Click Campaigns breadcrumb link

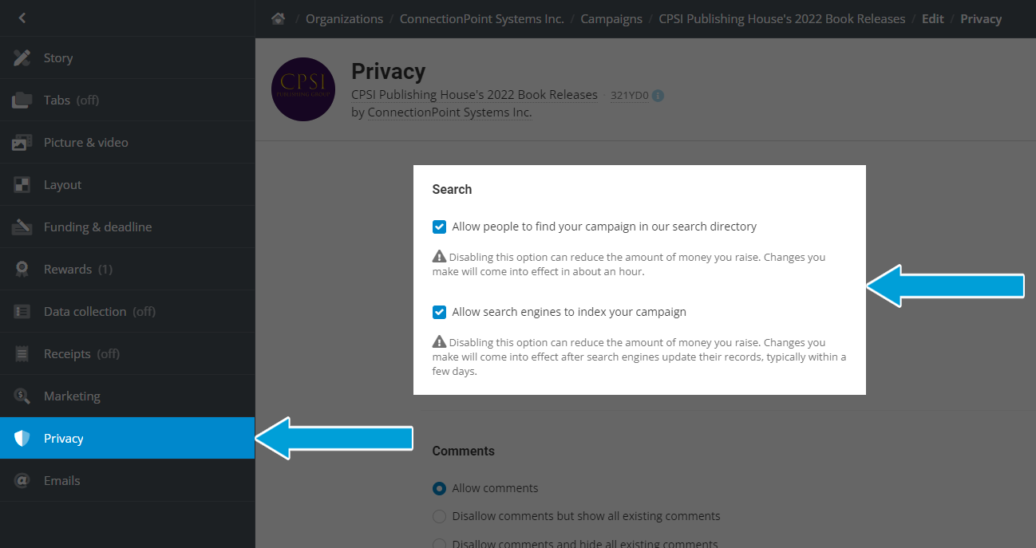pos(611,18)
